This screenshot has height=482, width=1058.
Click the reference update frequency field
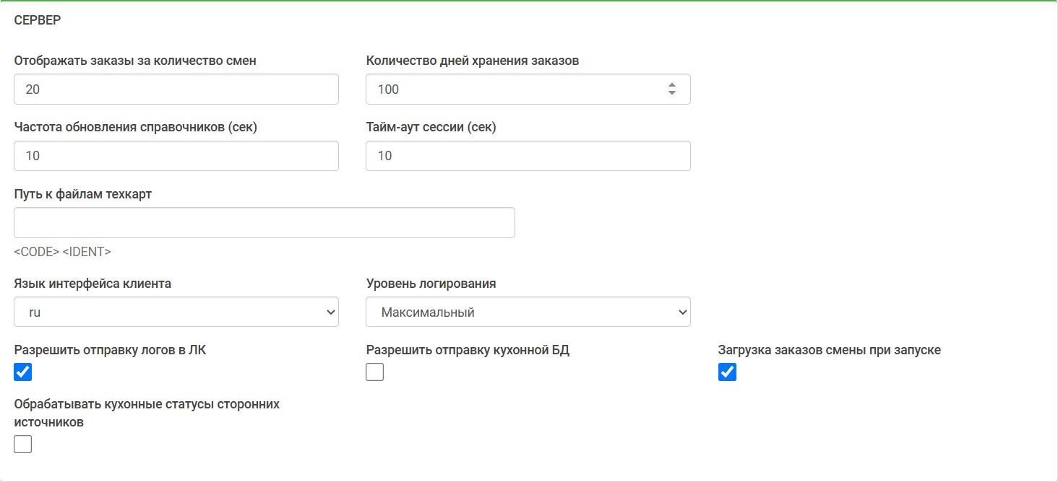176,156
